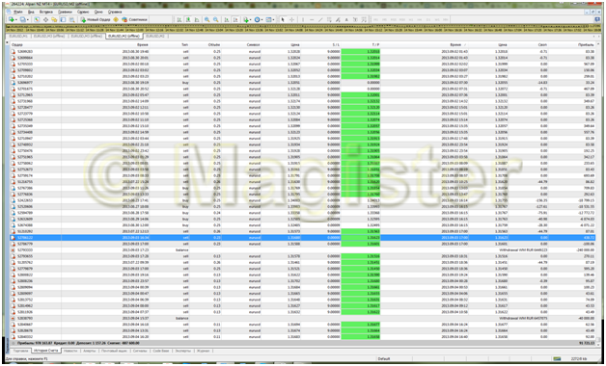This screenshot has height=366, width=606.
Task: Click Новый Ордер button
Action: (96, 19)
